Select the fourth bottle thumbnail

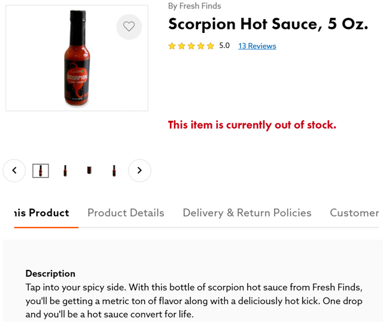click(x=114, y=171)
